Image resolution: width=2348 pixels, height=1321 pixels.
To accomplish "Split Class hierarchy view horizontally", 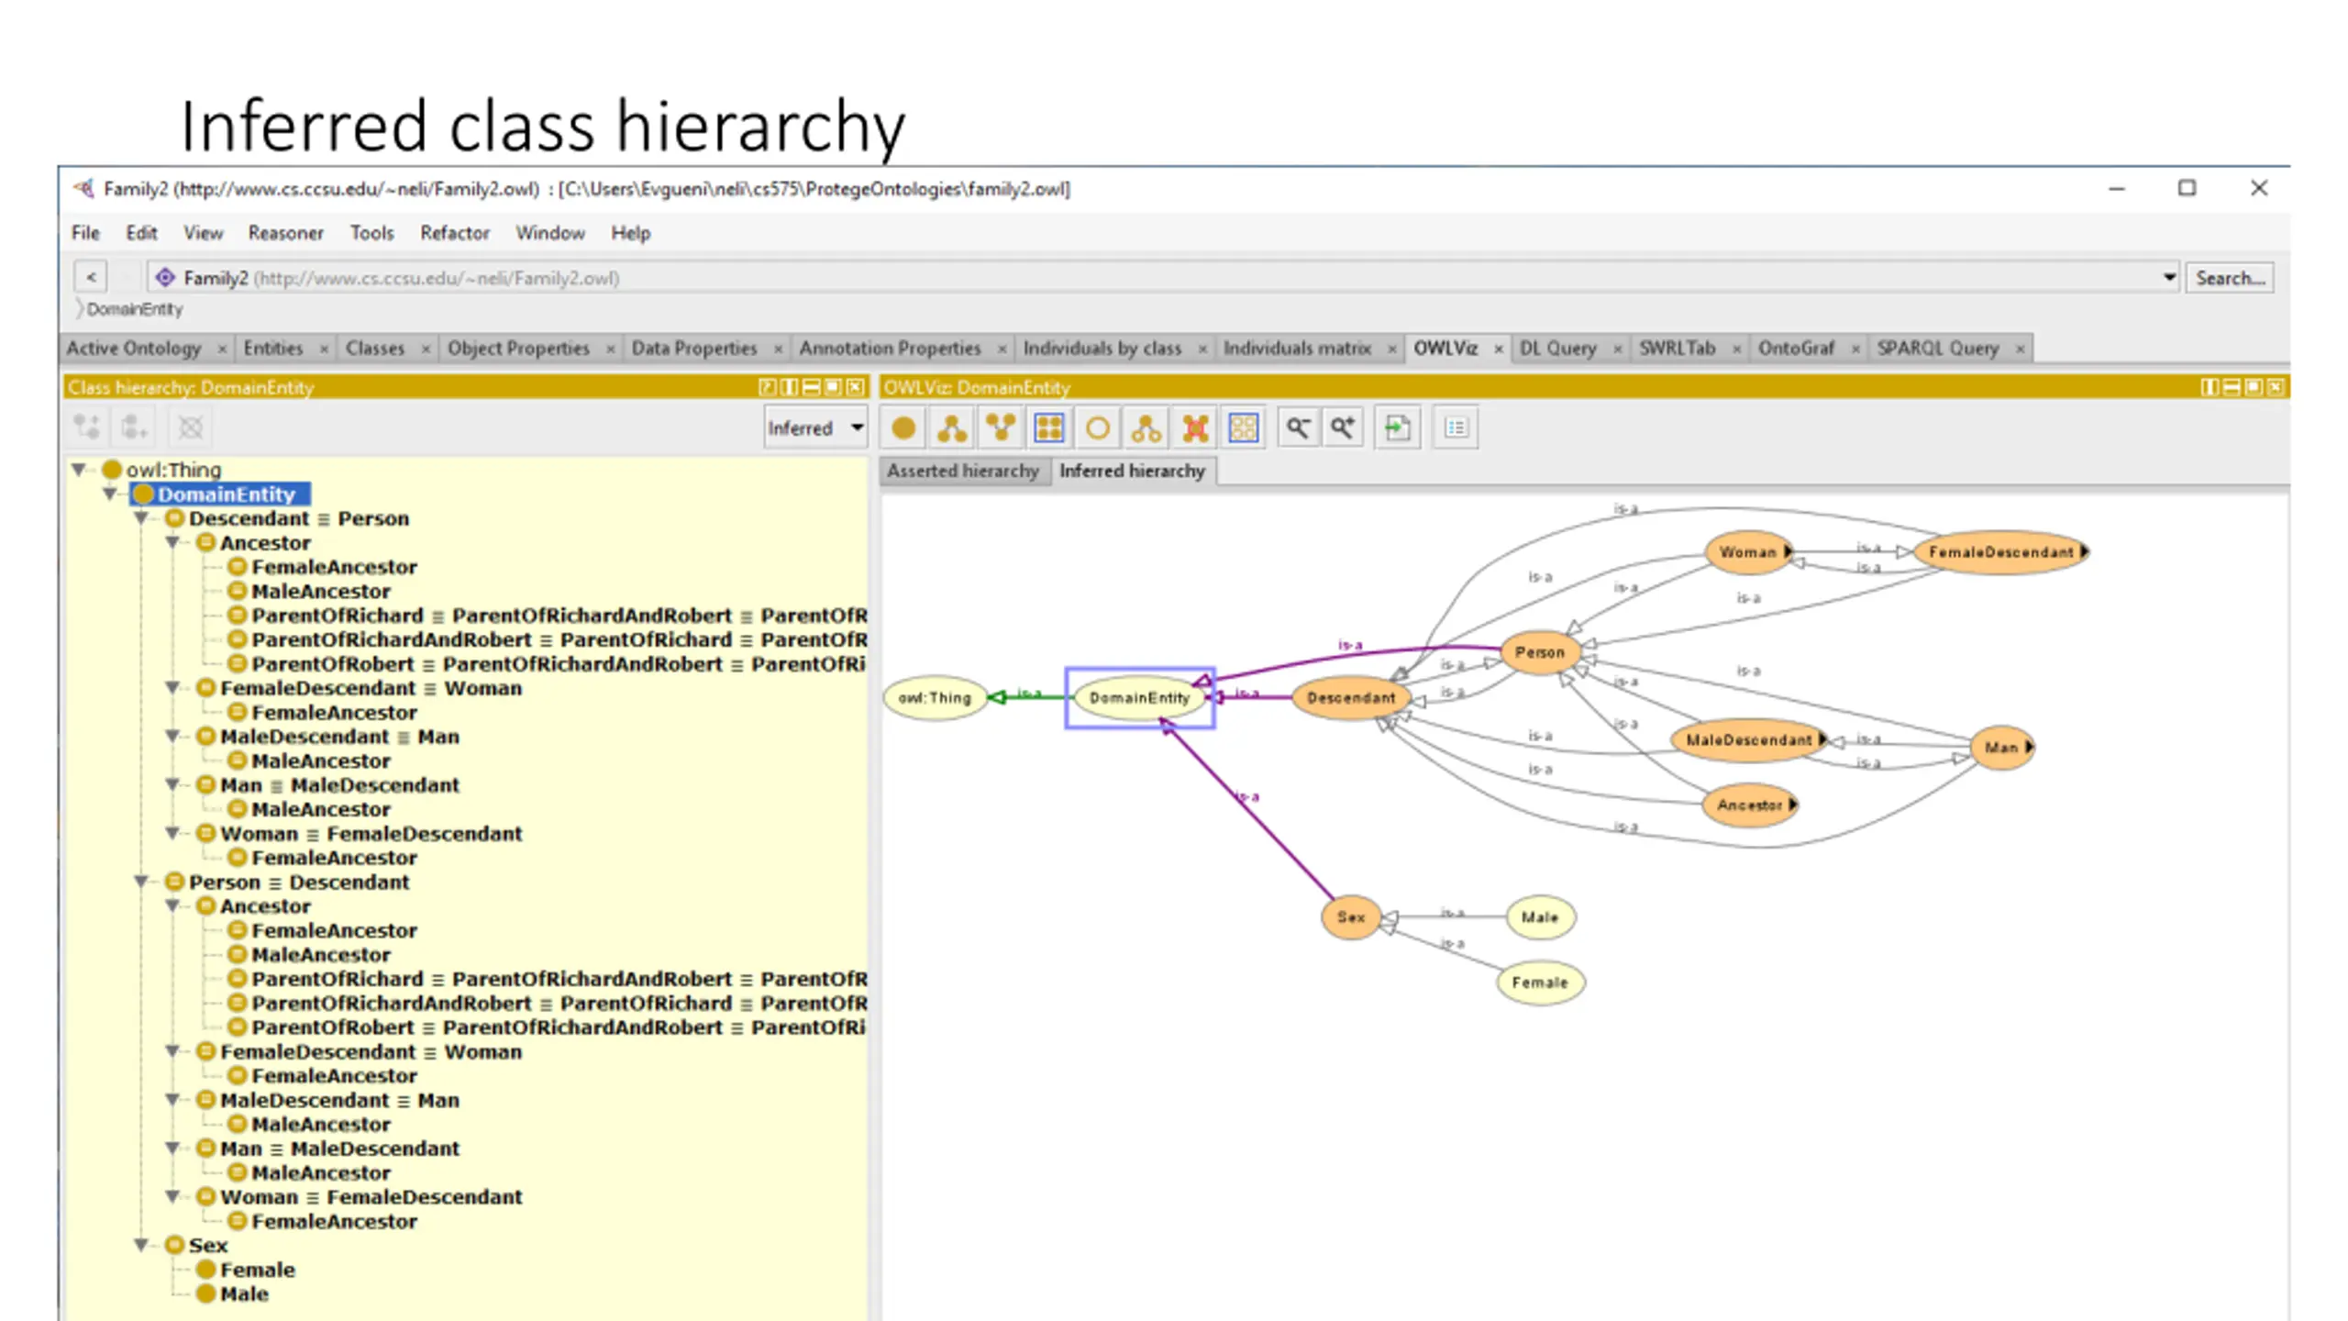I will click(x=812, y=388).
